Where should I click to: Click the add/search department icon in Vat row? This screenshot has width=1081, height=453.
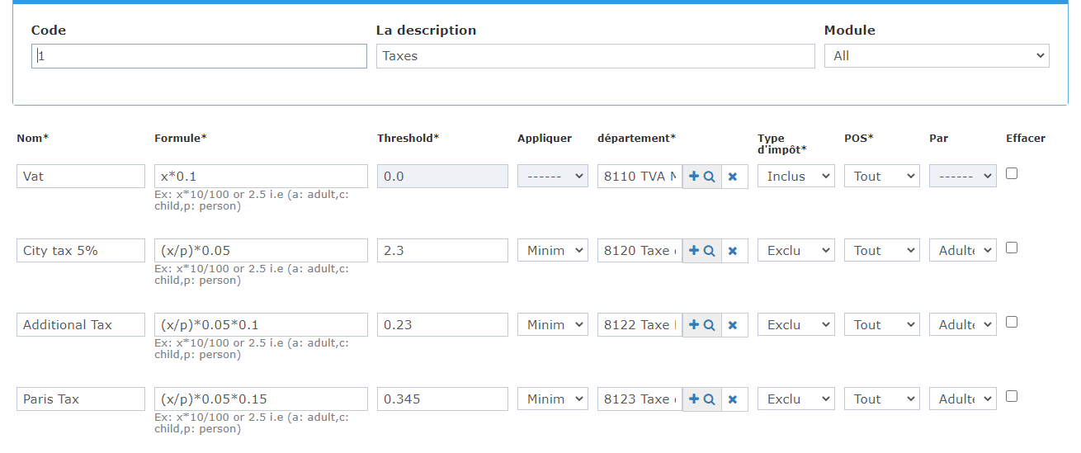[701, 177]
